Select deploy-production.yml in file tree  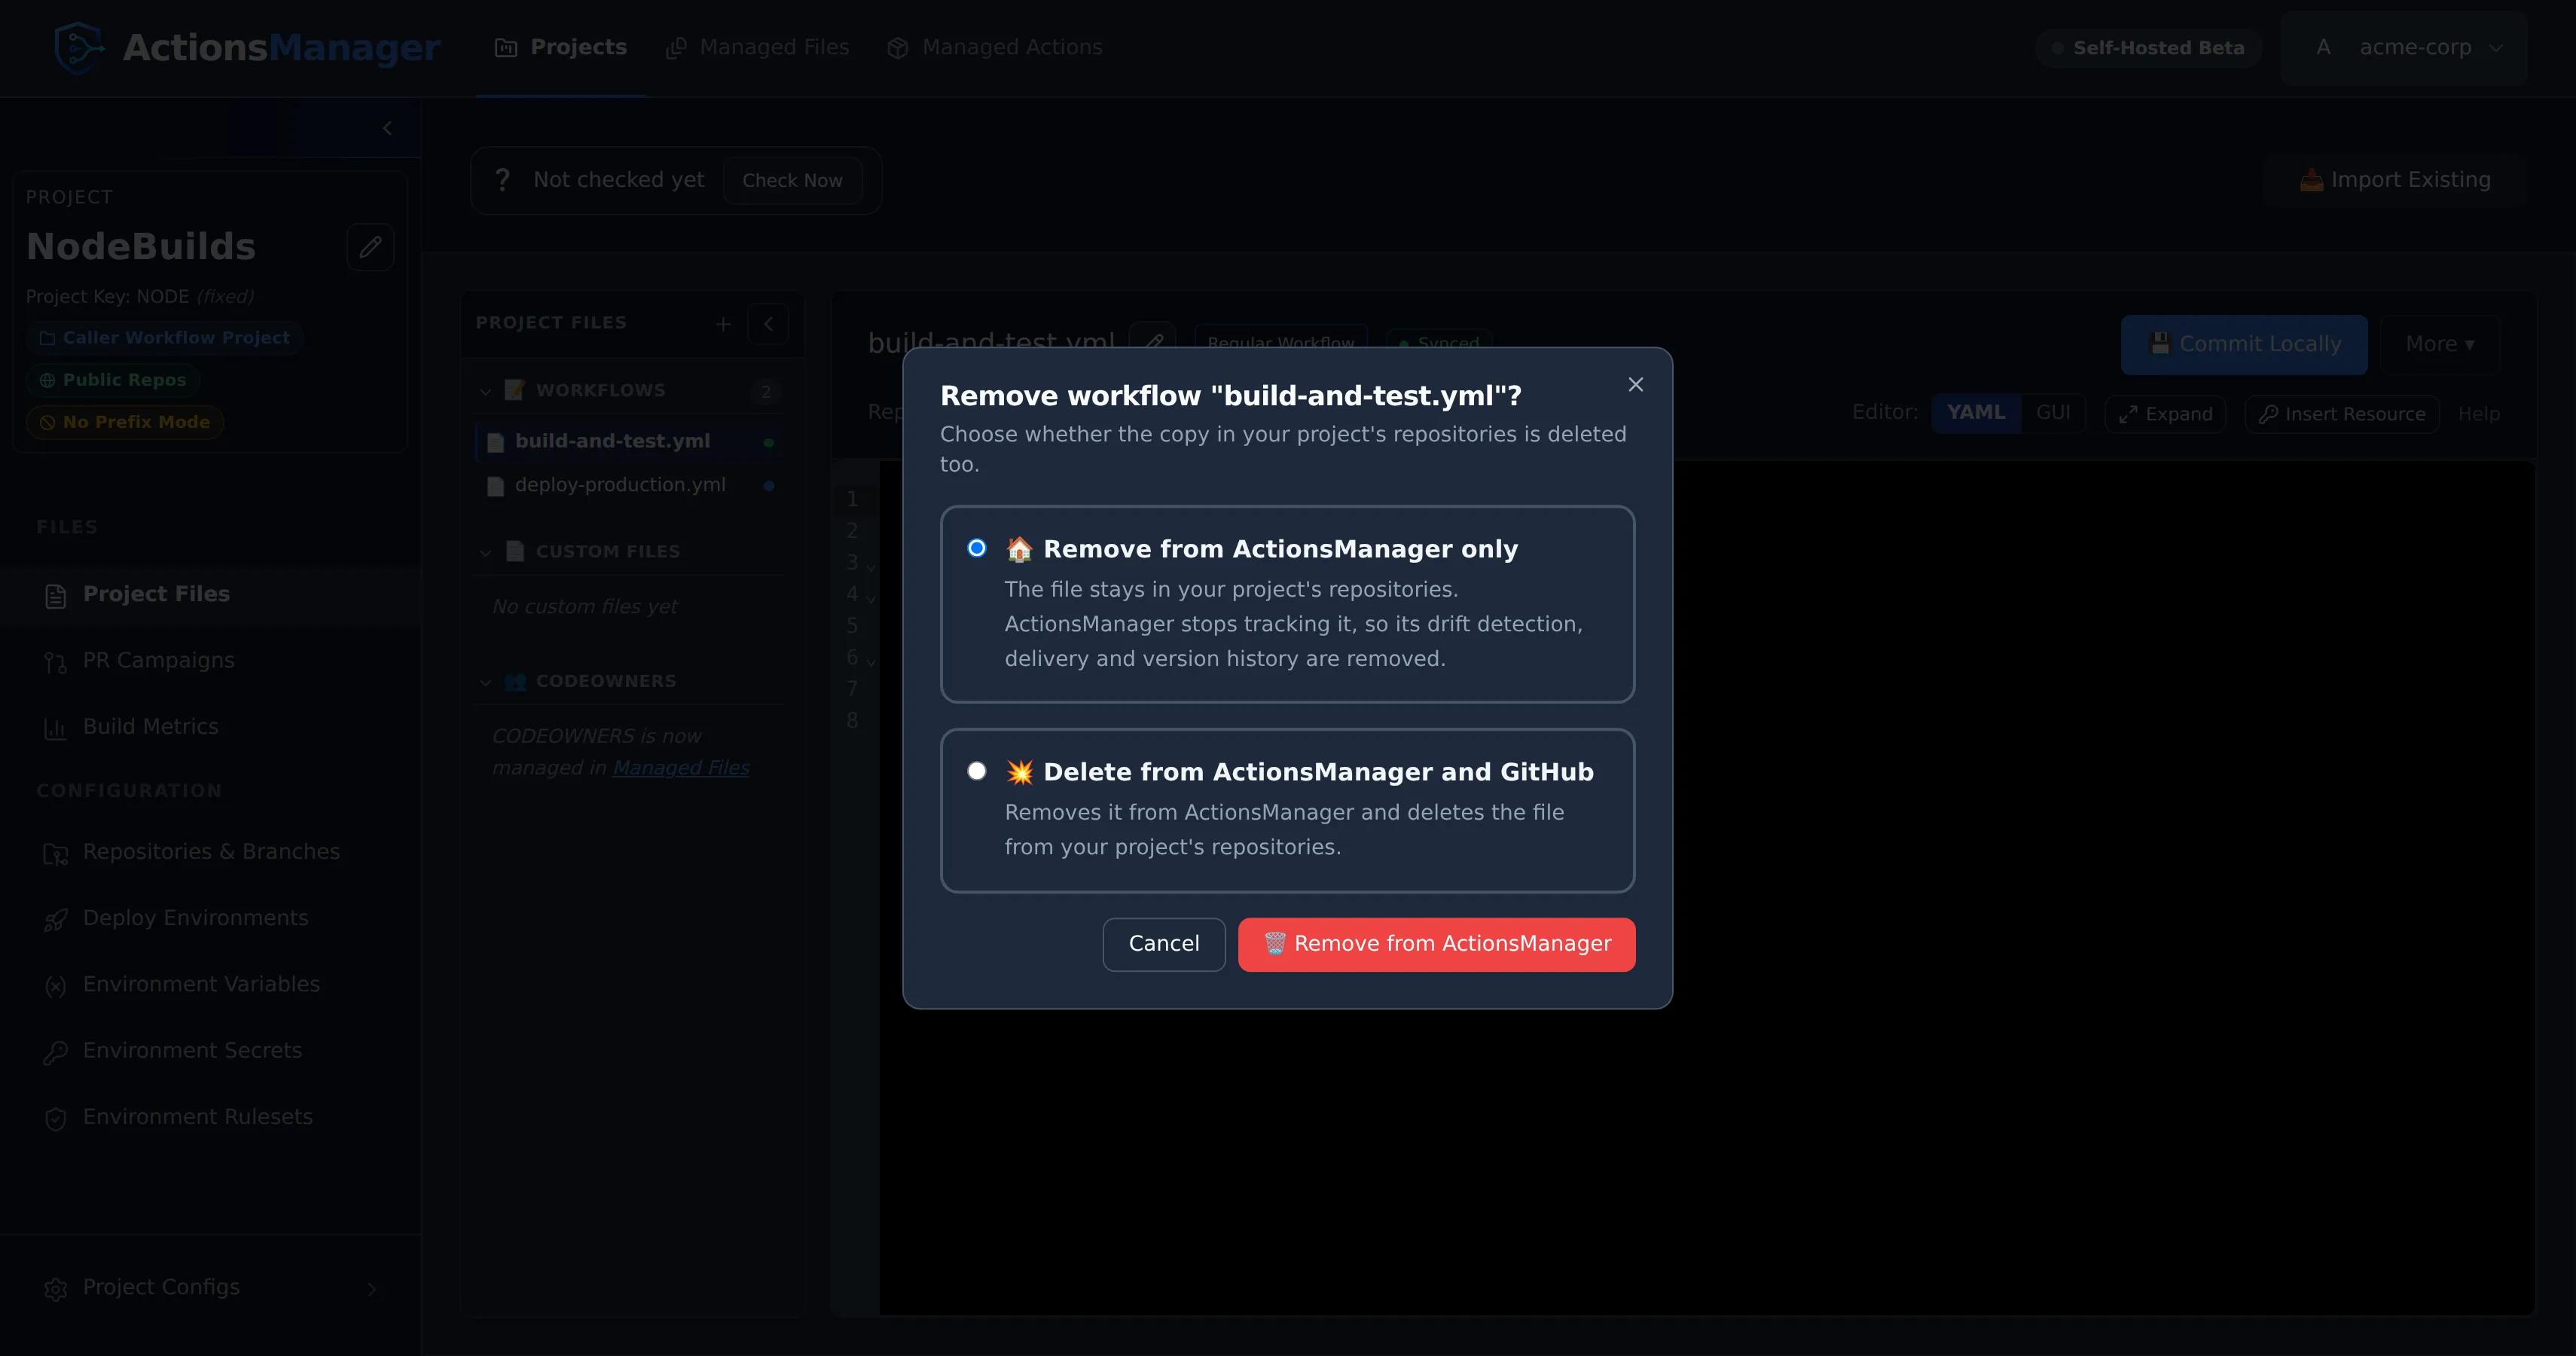630,485
